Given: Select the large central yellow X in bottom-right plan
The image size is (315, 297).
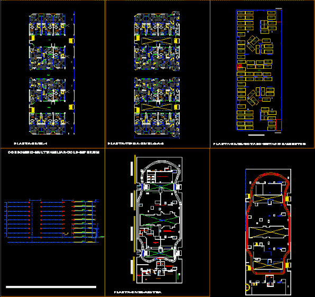Looking at the screenshot, I should pos(268,232).
